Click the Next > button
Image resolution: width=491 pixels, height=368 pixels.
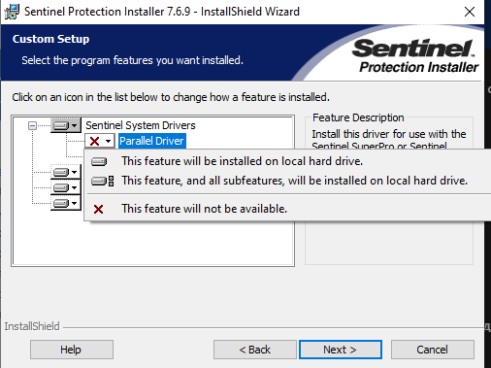341,350
